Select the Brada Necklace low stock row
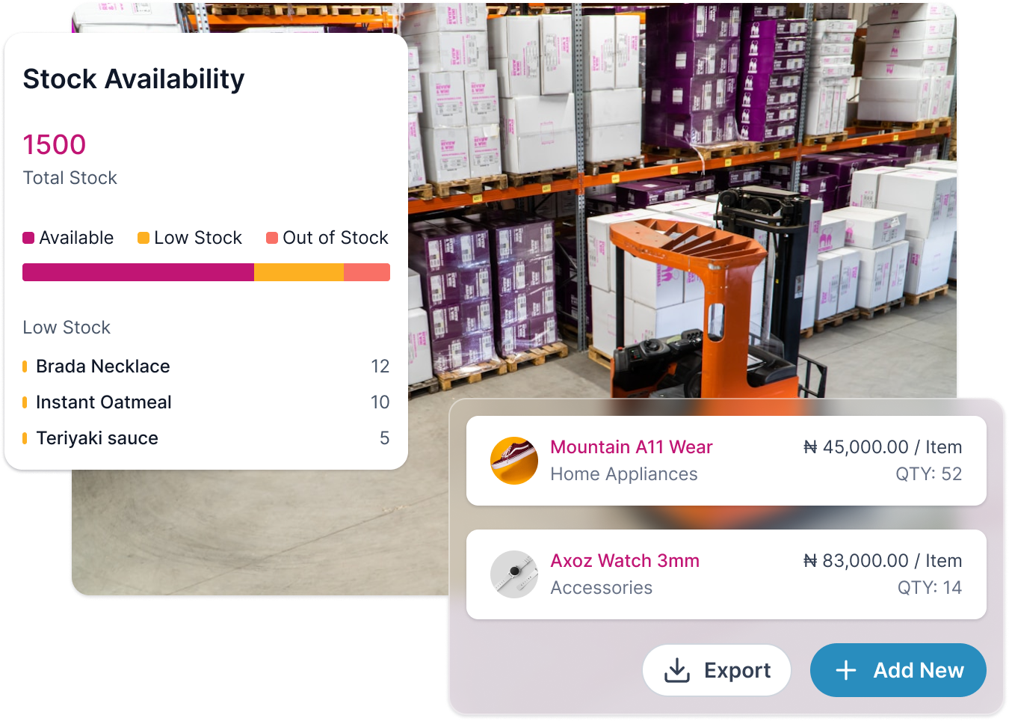The image size is (1009, 721). (206, 366)
